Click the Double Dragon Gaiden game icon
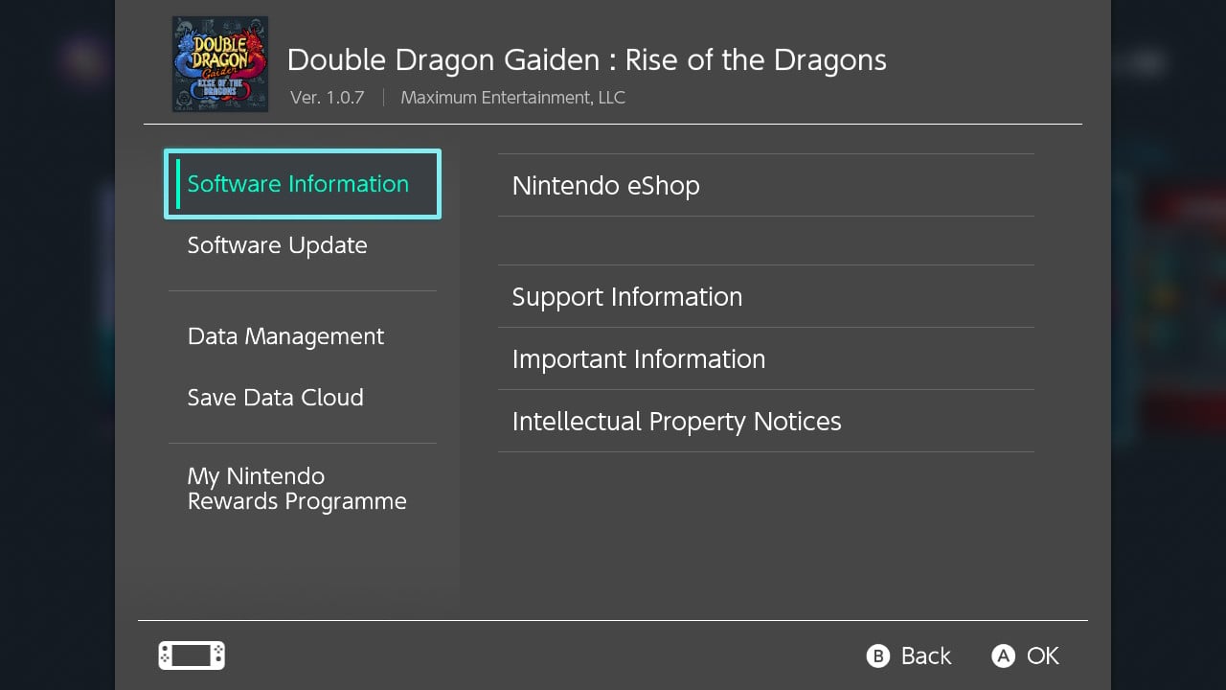The height and width of the screenshot is (690, 1226). pos(220,64)
